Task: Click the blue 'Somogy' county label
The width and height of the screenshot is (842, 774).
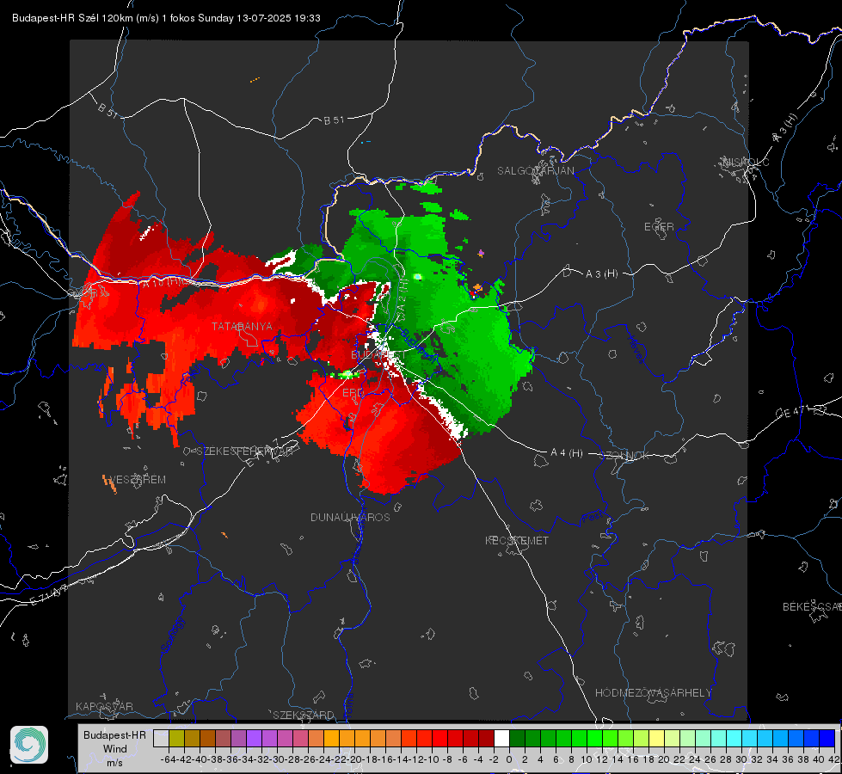Action: pos(172,635)
